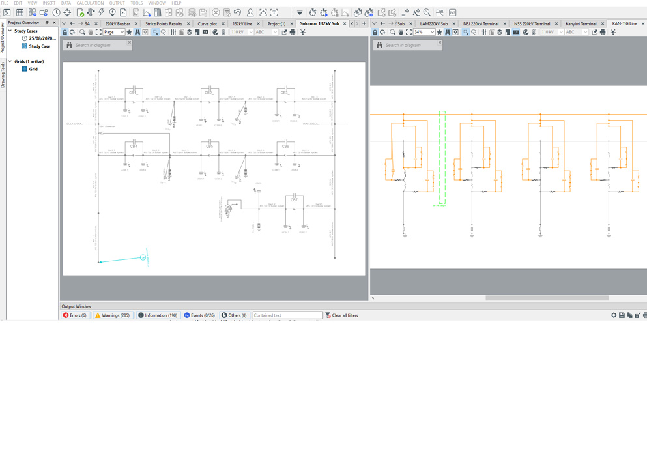Screen dimensions: 647x464
Task: Click Clear all filters button
Action: pyautogui.click(x=341, y=315)
